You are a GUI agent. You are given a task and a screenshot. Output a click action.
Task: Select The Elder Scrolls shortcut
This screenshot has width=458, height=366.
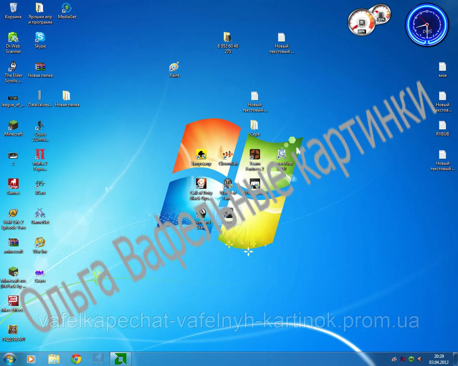point(13,72)
